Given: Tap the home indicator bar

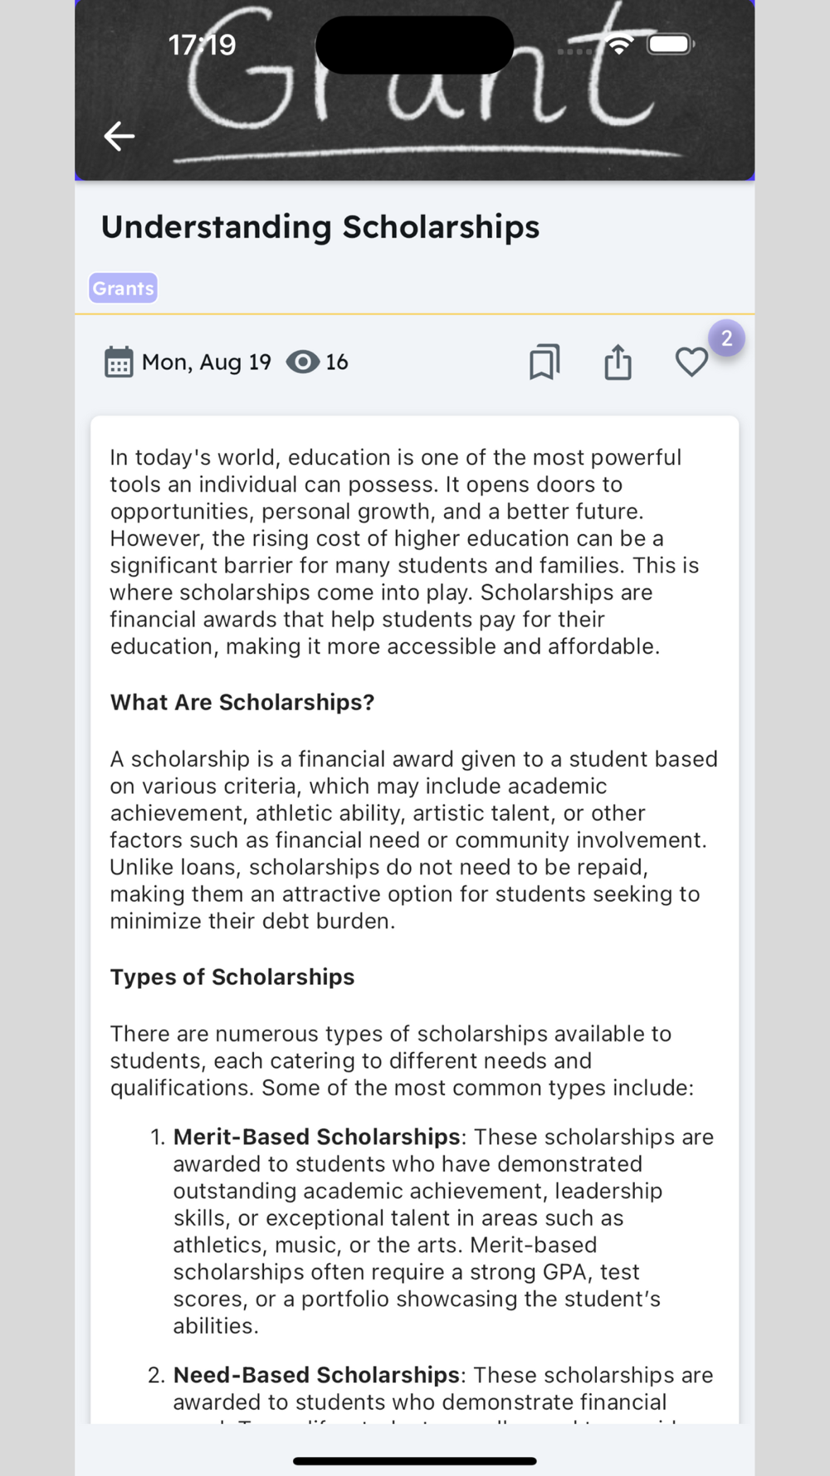Looking at the screenshot, I should [415, 1461].
